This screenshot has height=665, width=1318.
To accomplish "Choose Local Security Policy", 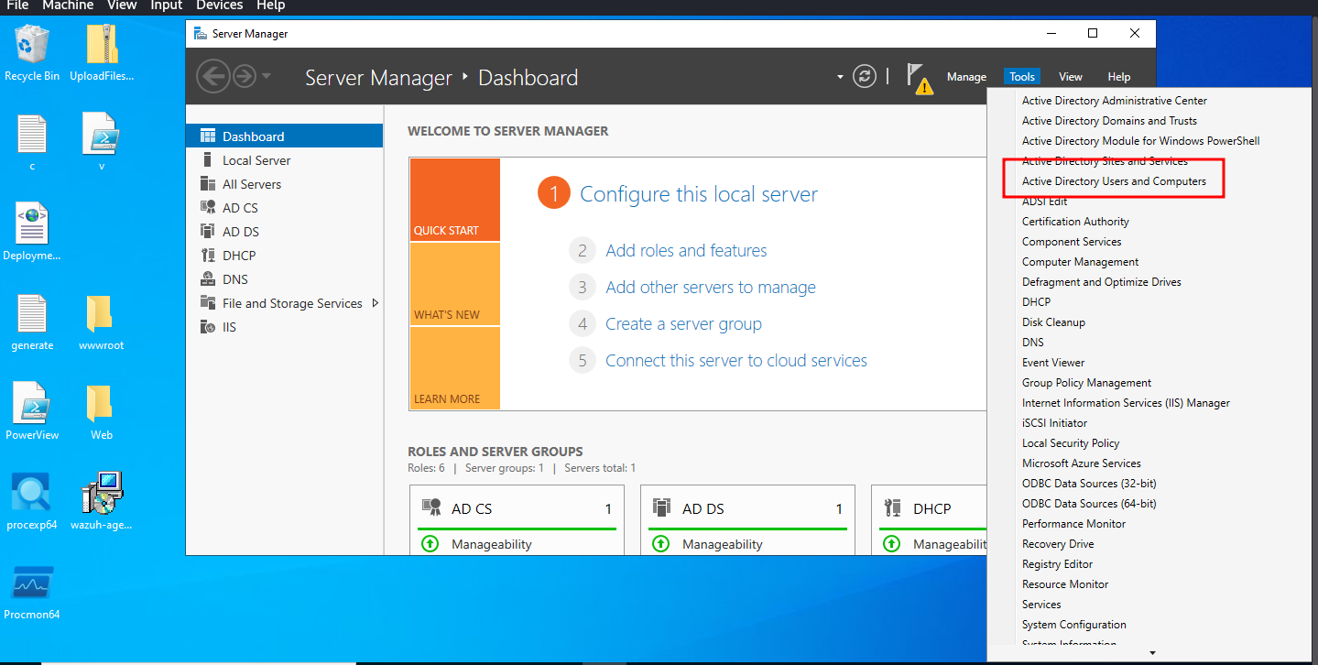I will [x=1071, y=443].
